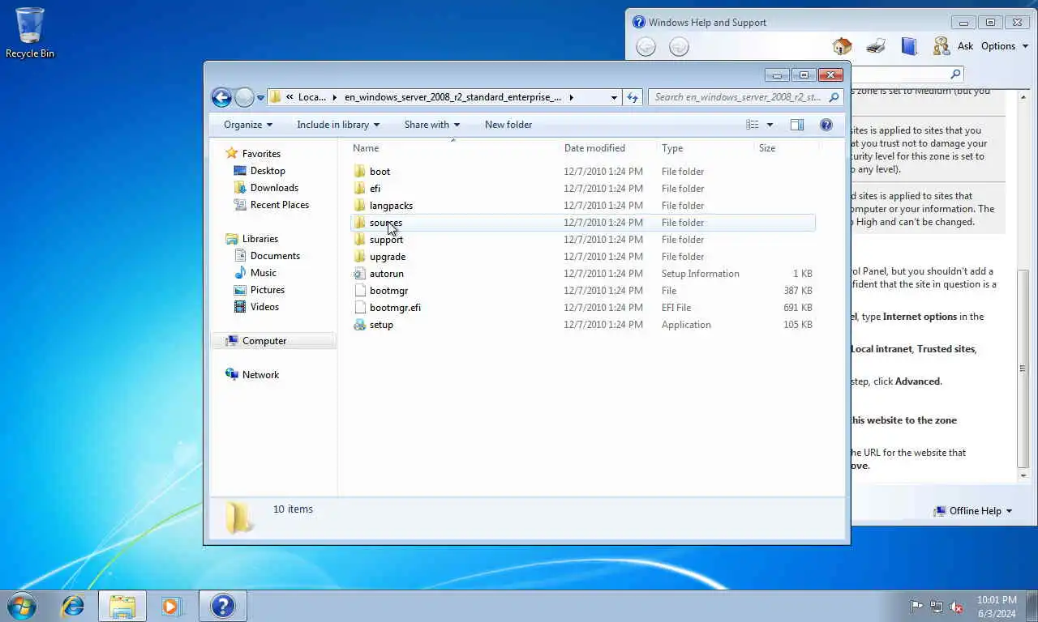Open Options menu in Help and Support

1004,46
